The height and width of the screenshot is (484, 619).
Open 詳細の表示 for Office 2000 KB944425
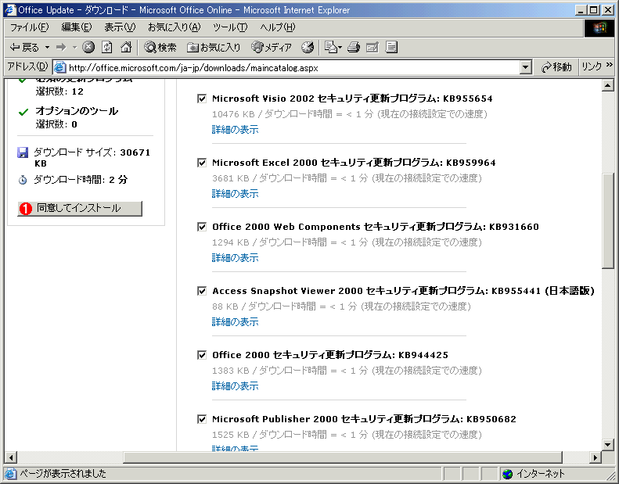pos(236,386)
